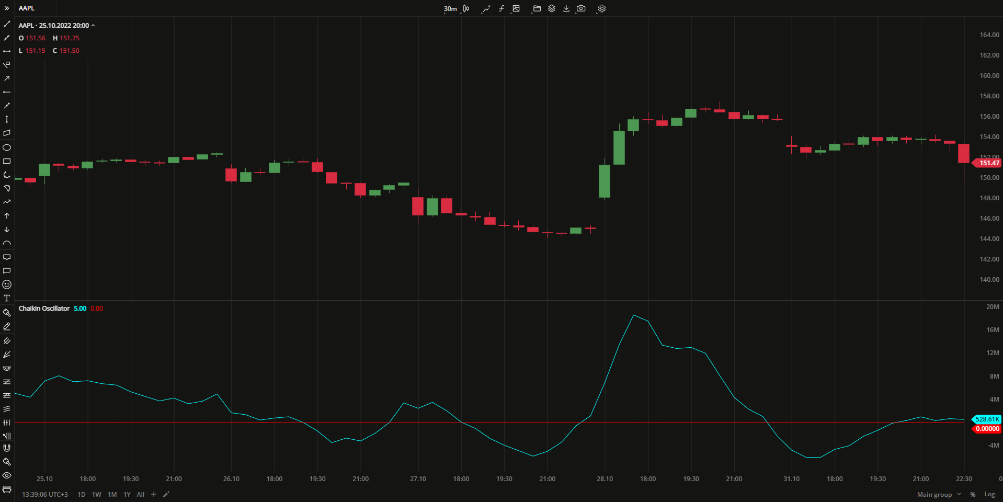Select the 1Y range button
The height and width of the screenshot is (502, 1003).
click(127, 494)
